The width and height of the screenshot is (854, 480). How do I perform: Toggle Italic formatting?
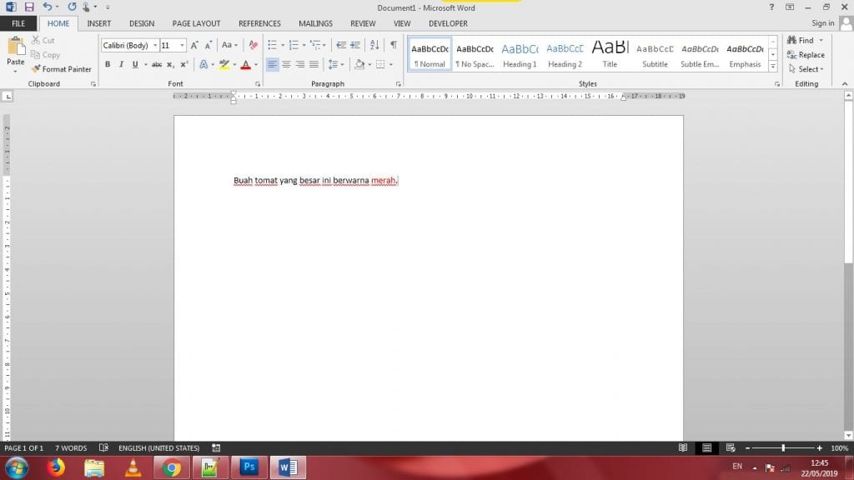tap(121, 64)
